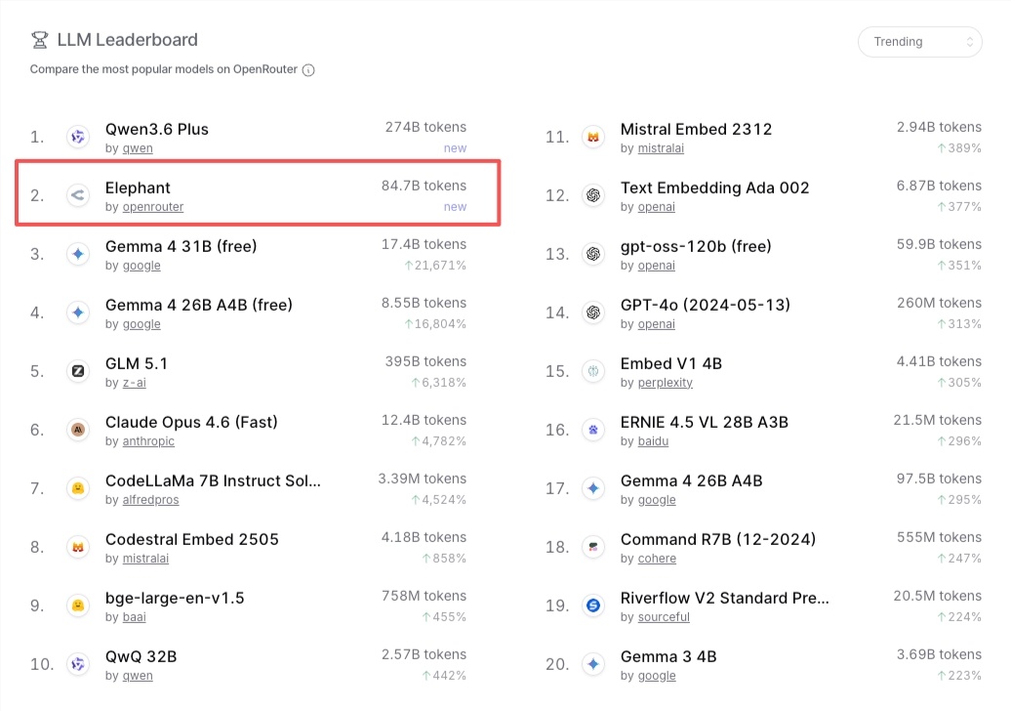Click the OpenRouter logo next to Elephant
Viewport: 1011px width, 711px height.
(78, 195)
